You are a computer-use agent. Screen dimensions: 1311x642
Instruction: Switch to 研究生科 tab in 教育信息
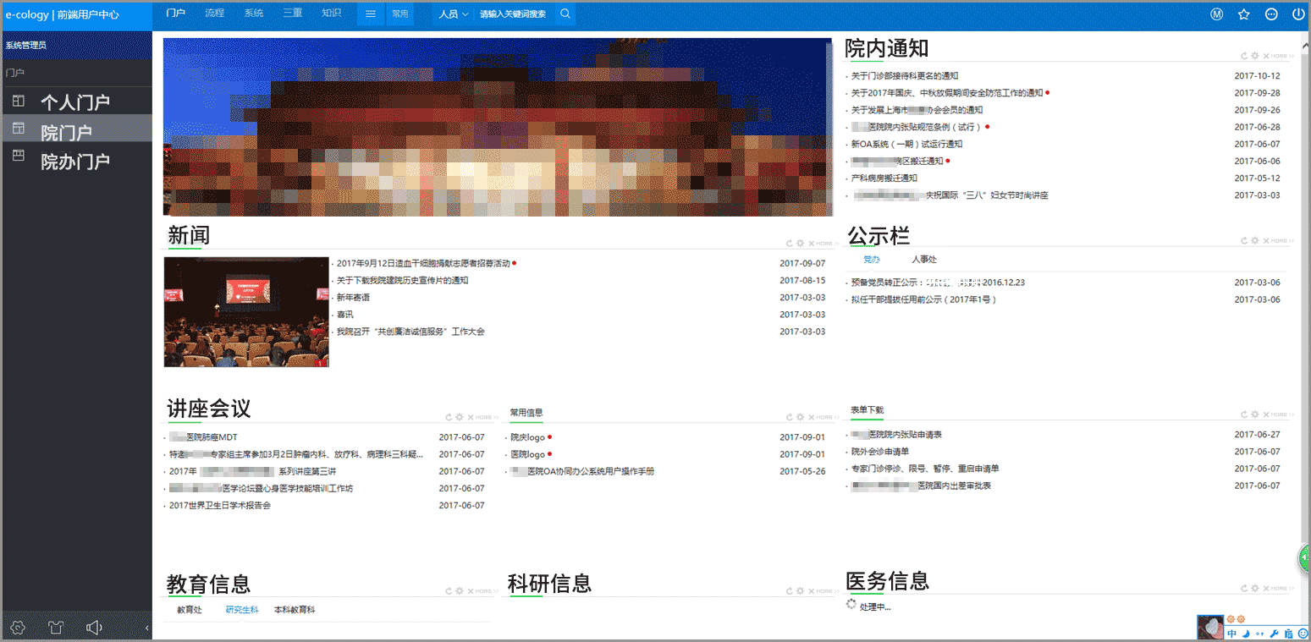pos(242,610)
